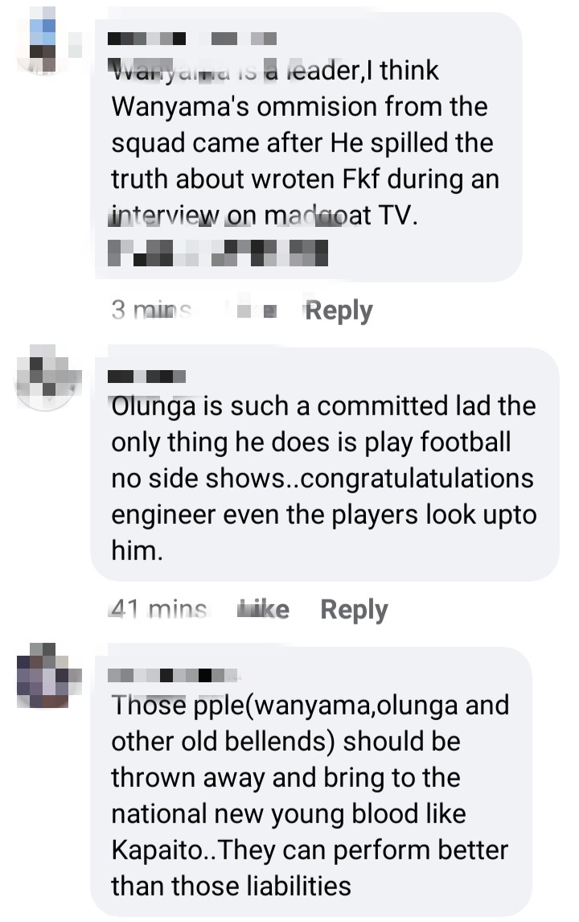The height and width of the screenshot is (922, 579).
Task: Click the word 'congratulatulations' in second comment
Action: 417,479
